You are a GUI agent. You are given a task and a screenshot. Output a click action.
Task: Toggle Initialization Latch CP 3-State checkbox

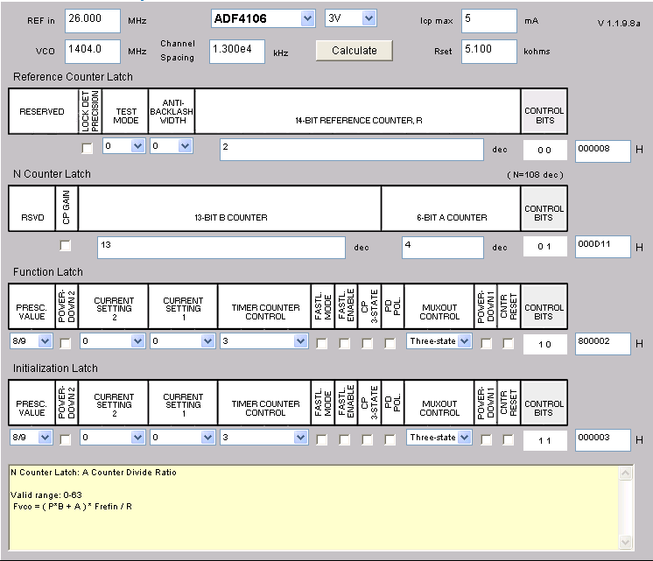pyautogui.click(x=368, y=440)
